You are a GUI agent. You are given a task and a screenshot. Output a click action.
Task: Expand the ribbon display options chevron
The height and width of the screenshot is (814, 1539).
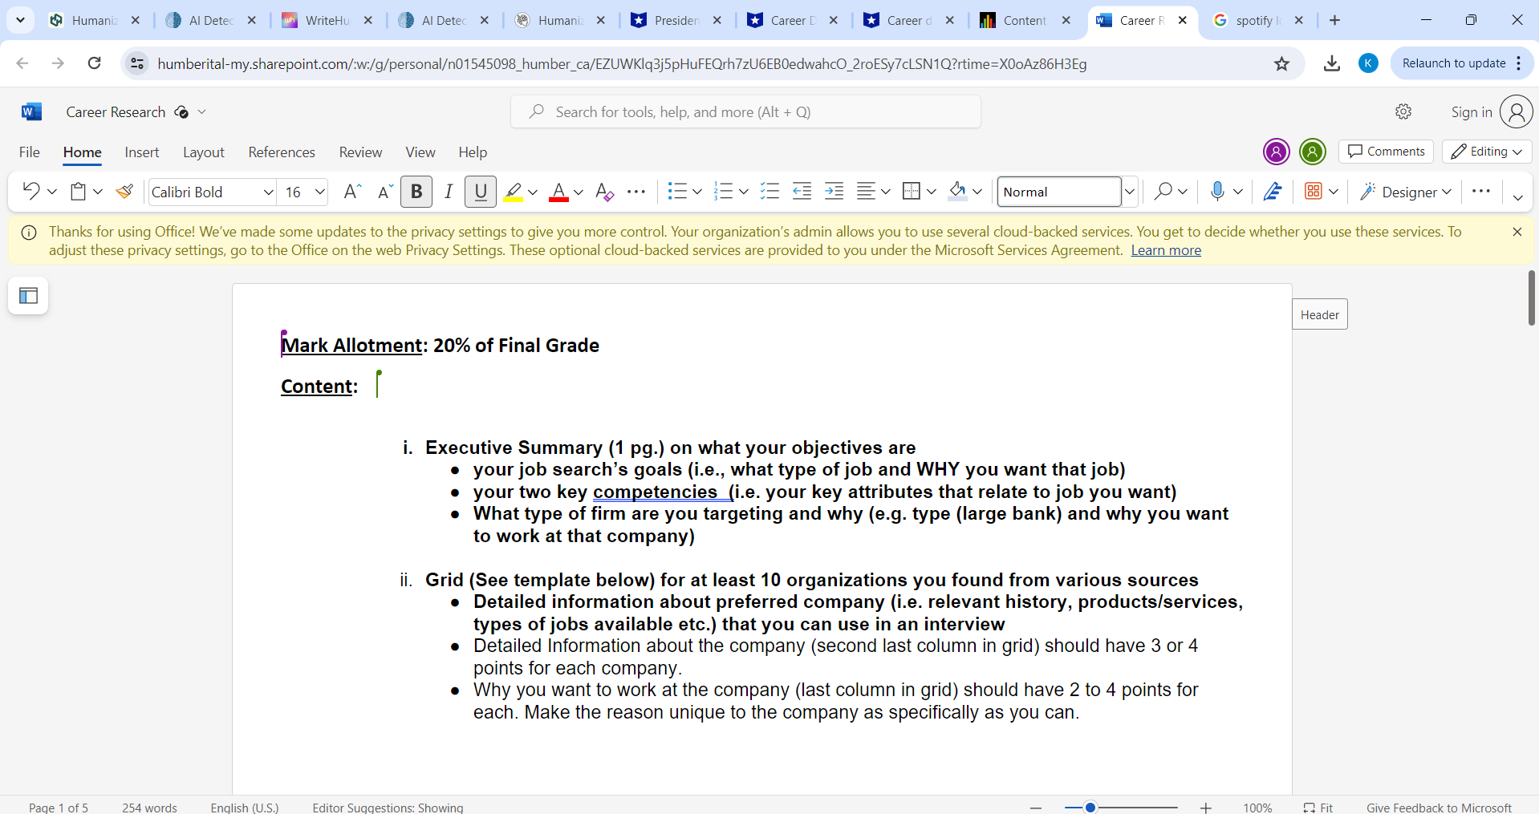pos(1517,197)
